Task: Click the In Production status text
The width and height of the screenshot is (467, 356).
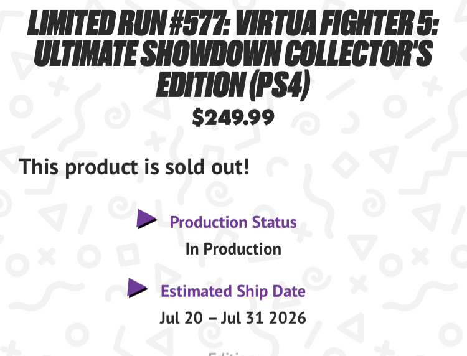Action: click(x=233, y=250)
